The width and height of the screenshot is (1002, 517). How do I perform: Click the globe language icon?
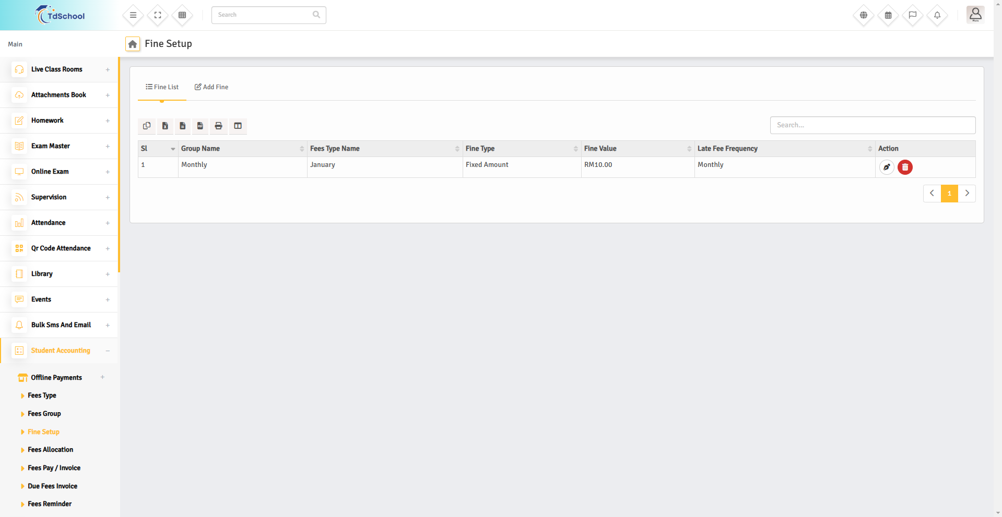pos(863,15)
